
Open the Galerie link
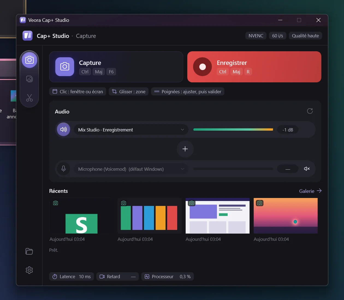point(310,191)
